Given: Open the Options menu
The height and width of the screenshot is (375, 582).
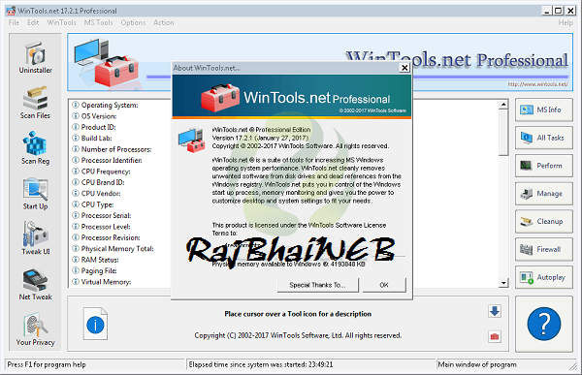Looking at the screenshot, I should coord(133,22).
